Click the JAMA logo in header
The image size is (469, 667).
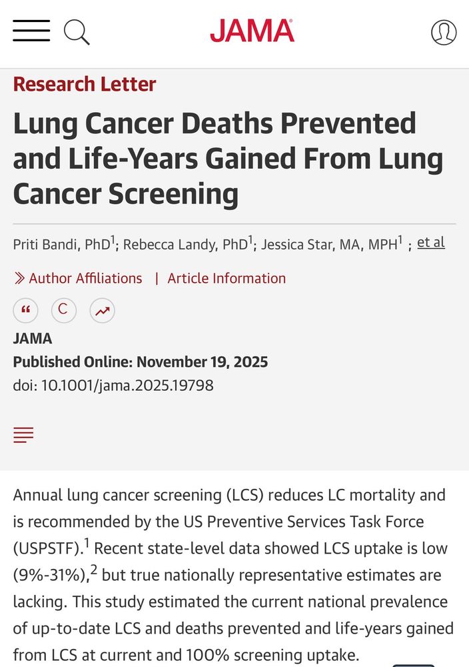point(252,31)
